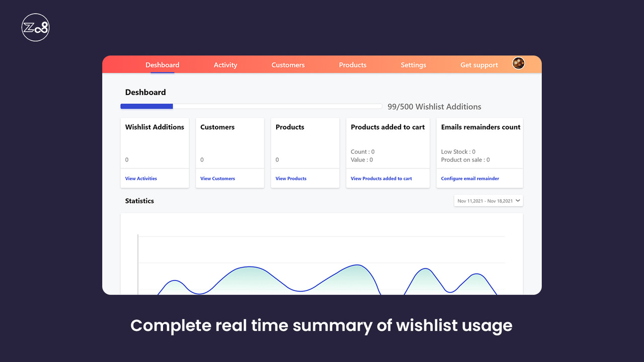Click Get support in the navigation
Image resolution: width=644 pixels, height=362 pixels.
(479, 65)
